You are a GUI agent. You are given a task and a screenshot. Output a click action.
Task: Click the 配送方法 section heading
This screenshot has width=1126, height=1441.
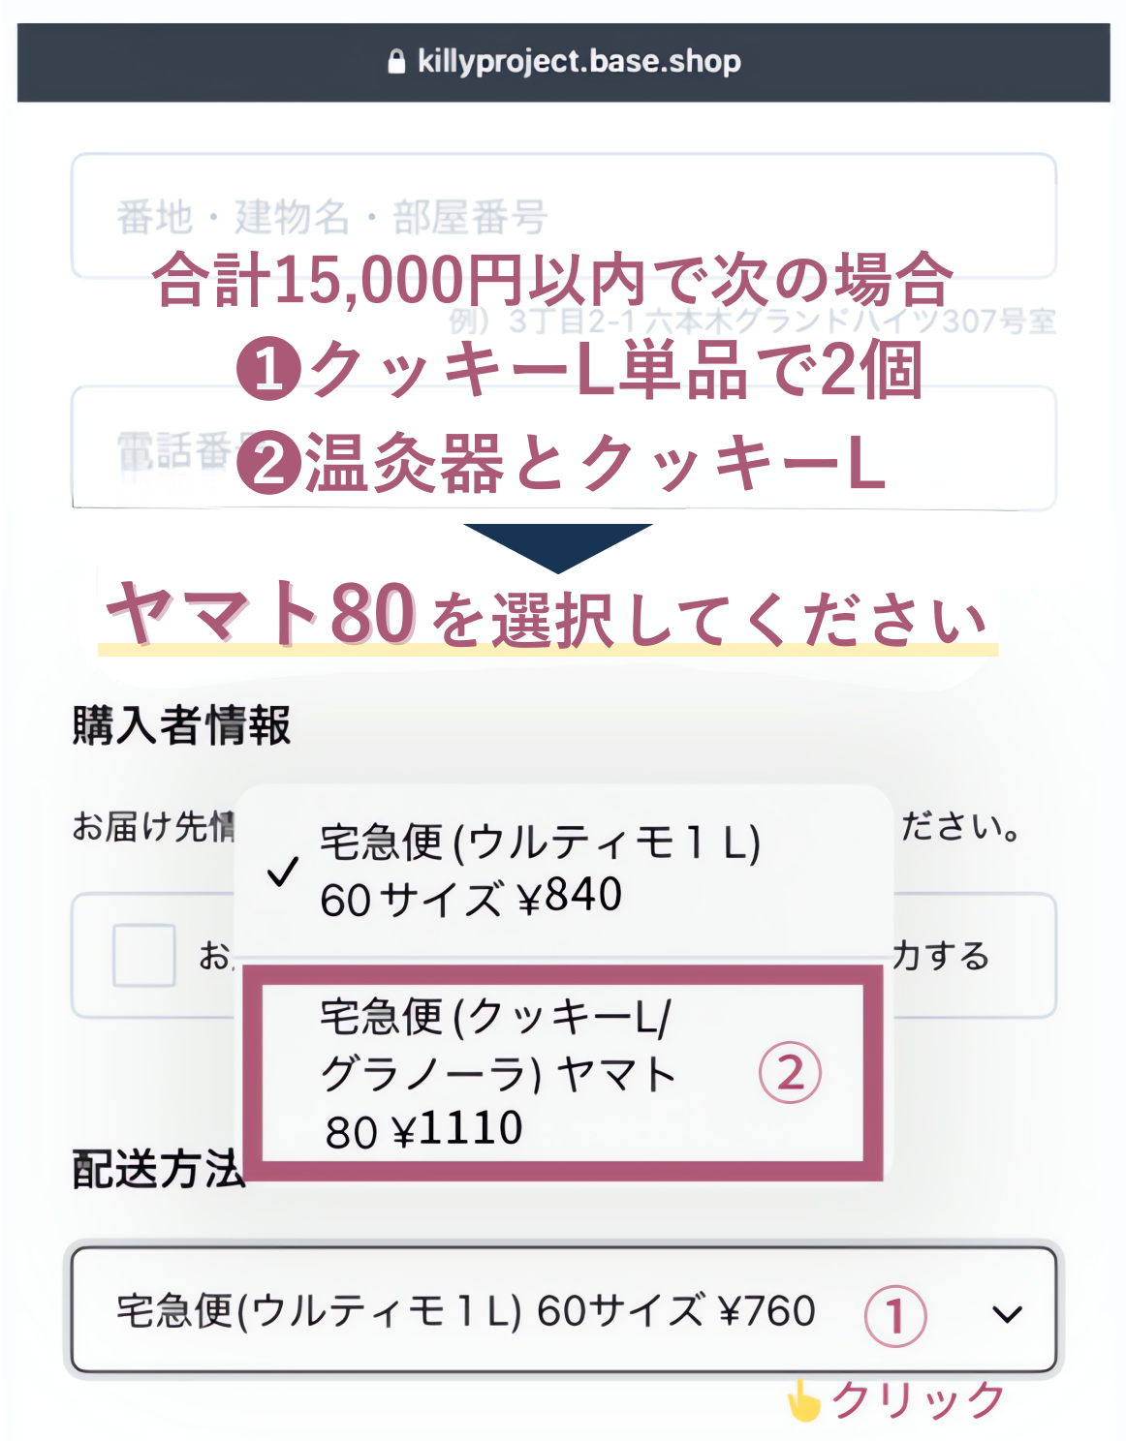pos(158,1170)
